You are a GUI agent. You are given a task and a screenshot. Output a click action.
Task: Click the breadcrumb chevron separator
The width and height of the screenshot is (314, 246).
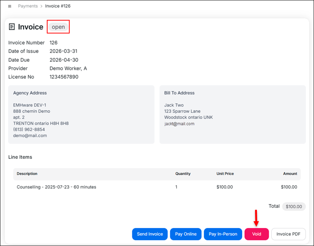click(x=41, y=6)
